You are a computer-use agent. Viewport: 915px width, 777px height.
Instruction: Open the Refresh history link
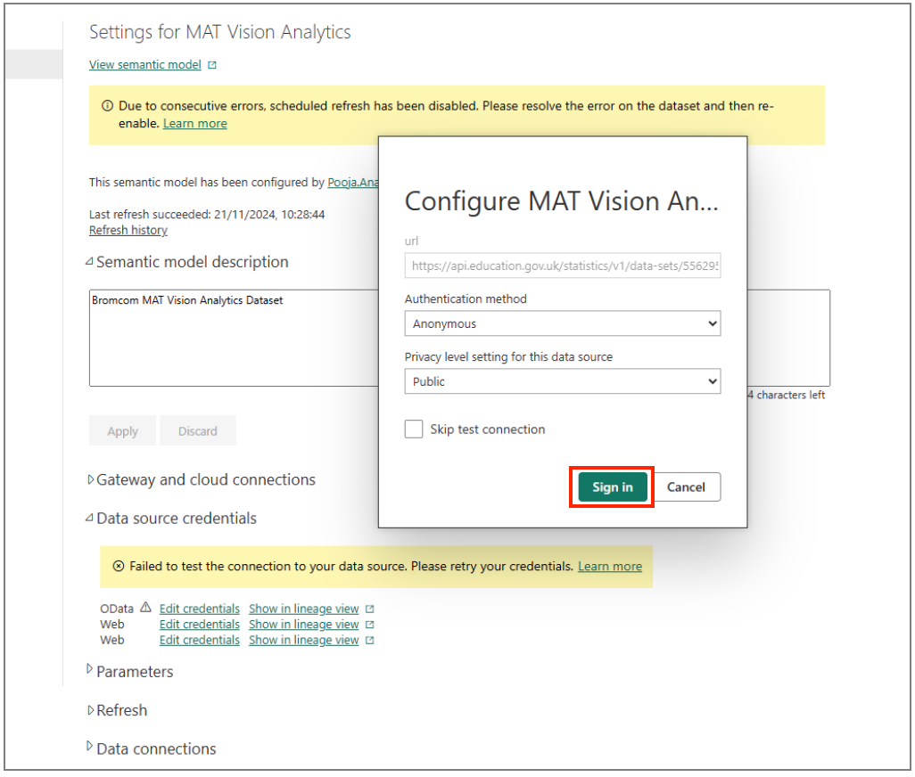128,230
